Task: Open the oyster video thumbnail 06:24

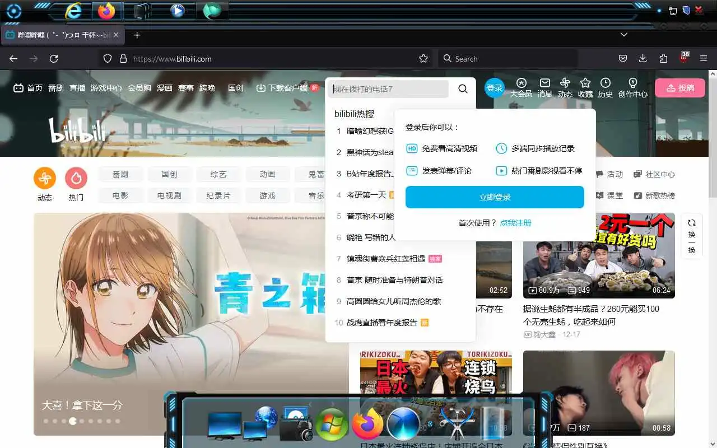Action: tap(599, 255)
